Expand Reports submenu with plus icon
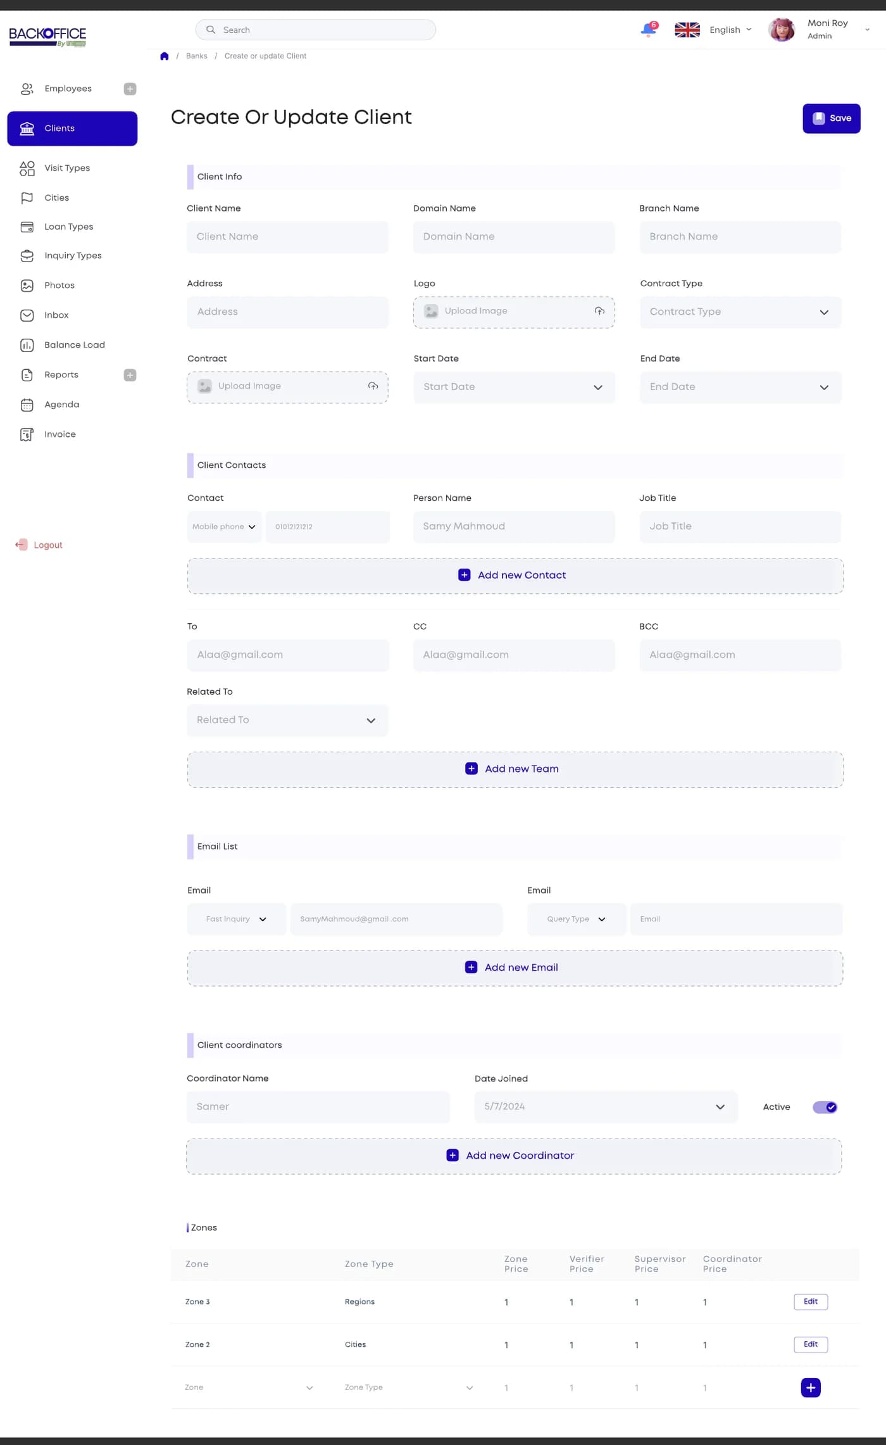886x1445 pixels. (130, 375)
